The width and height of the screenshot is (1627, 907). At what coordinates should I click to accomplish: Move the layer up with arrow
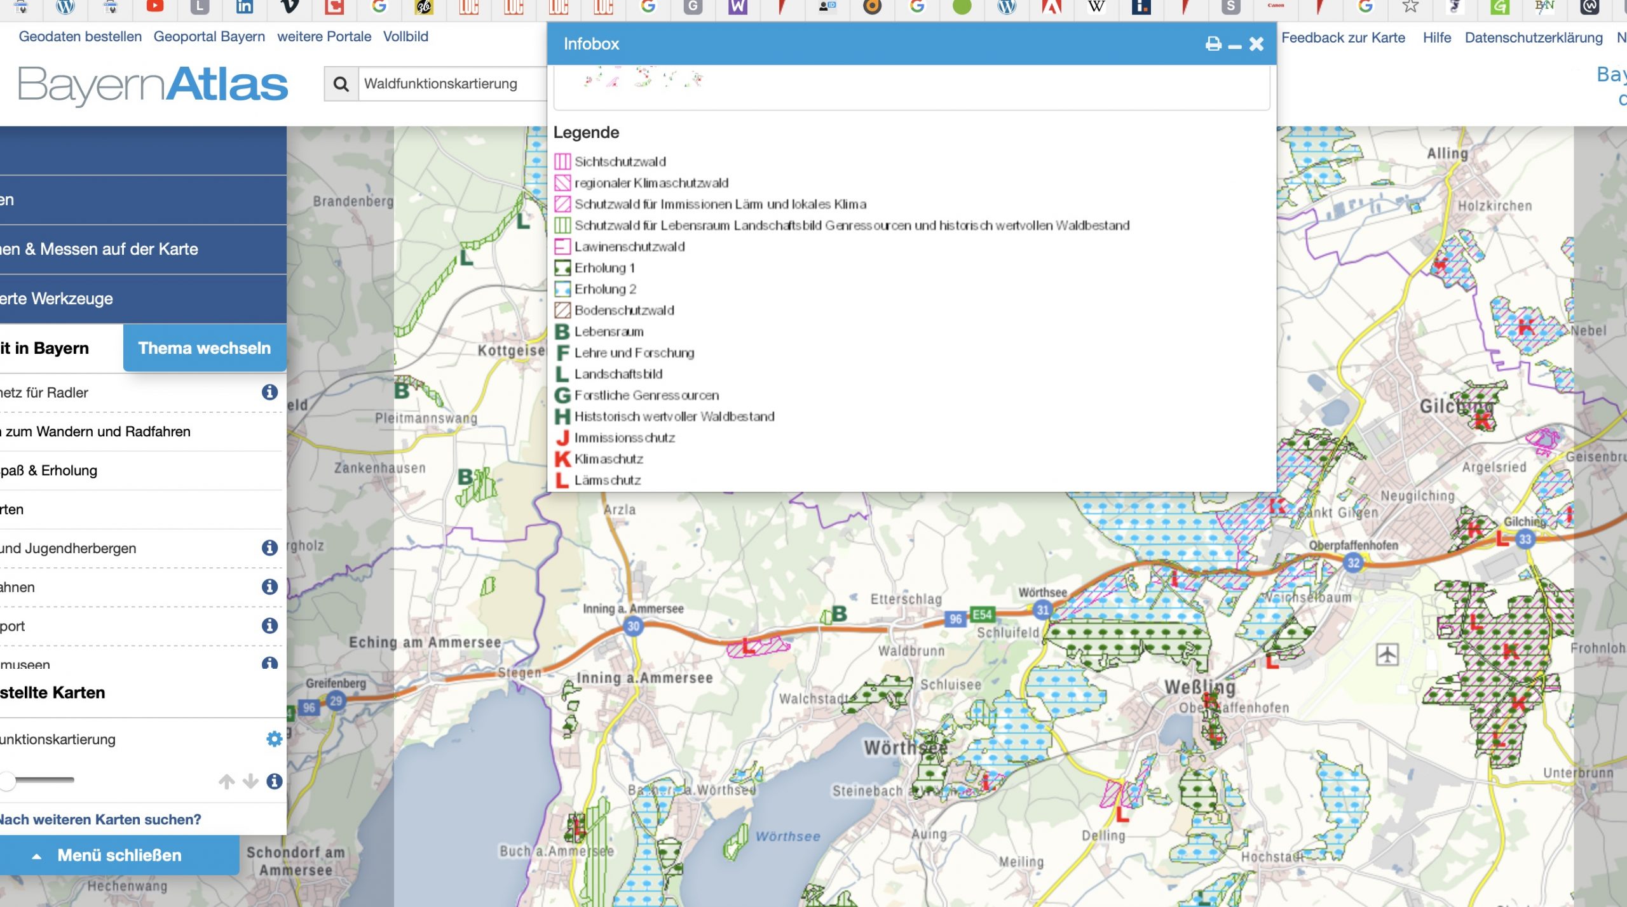click(x=227, y=781)
